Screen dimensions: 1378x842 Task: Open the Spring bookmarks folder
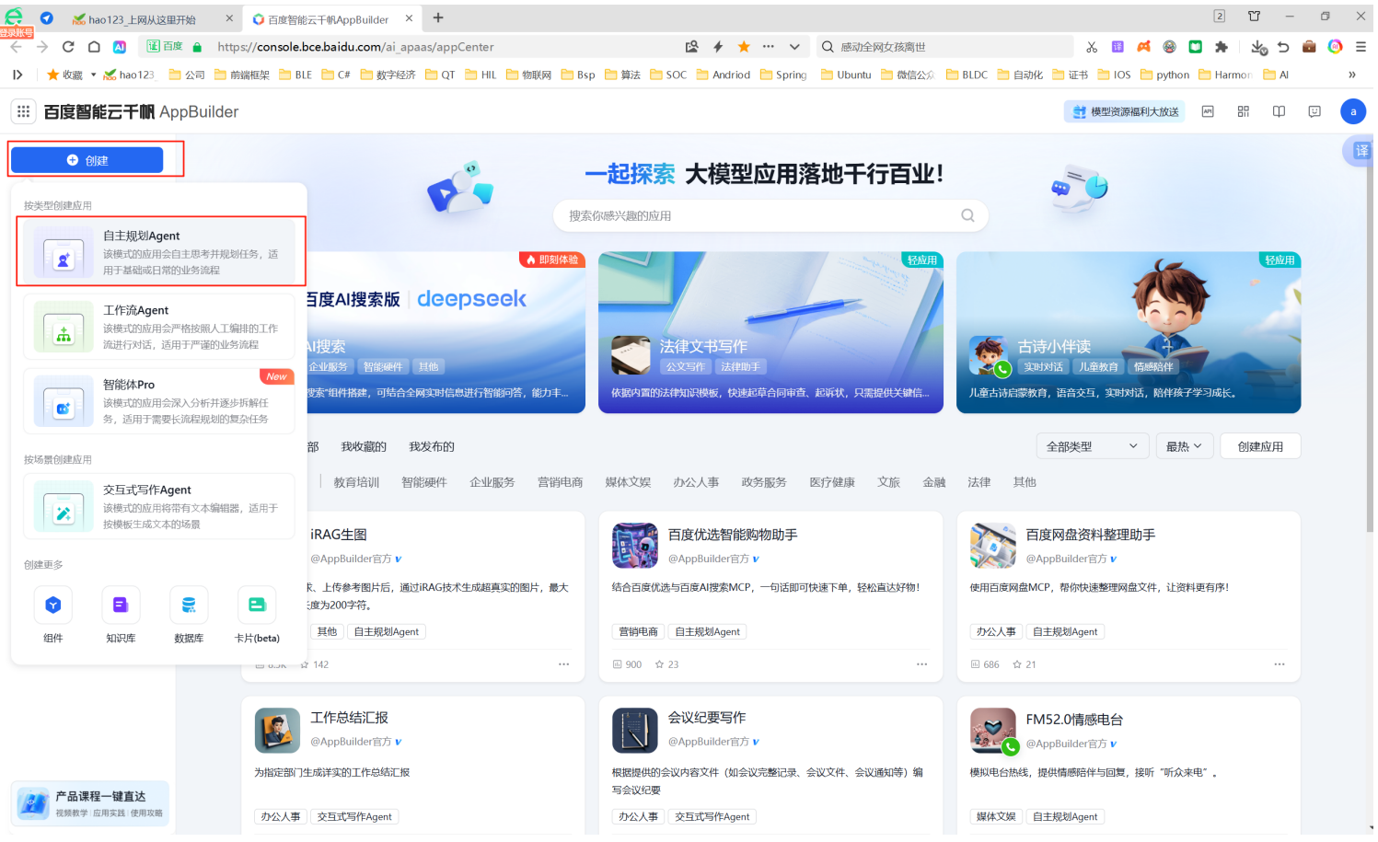783,75
